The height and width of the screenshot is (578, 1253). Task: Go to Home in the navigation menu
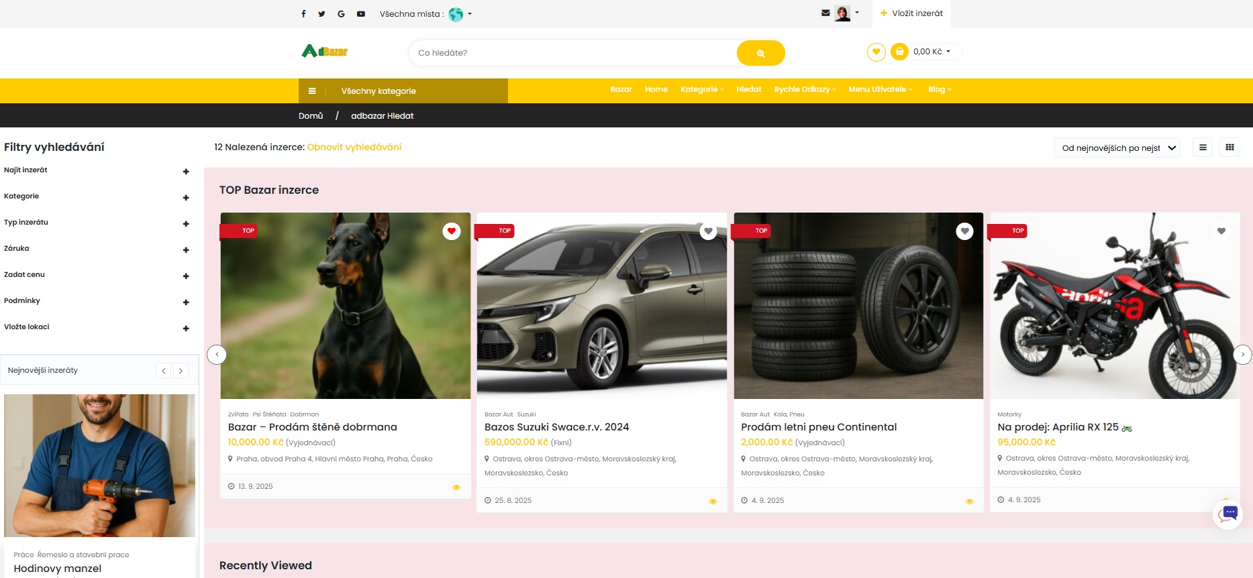(x=656, y=89)
